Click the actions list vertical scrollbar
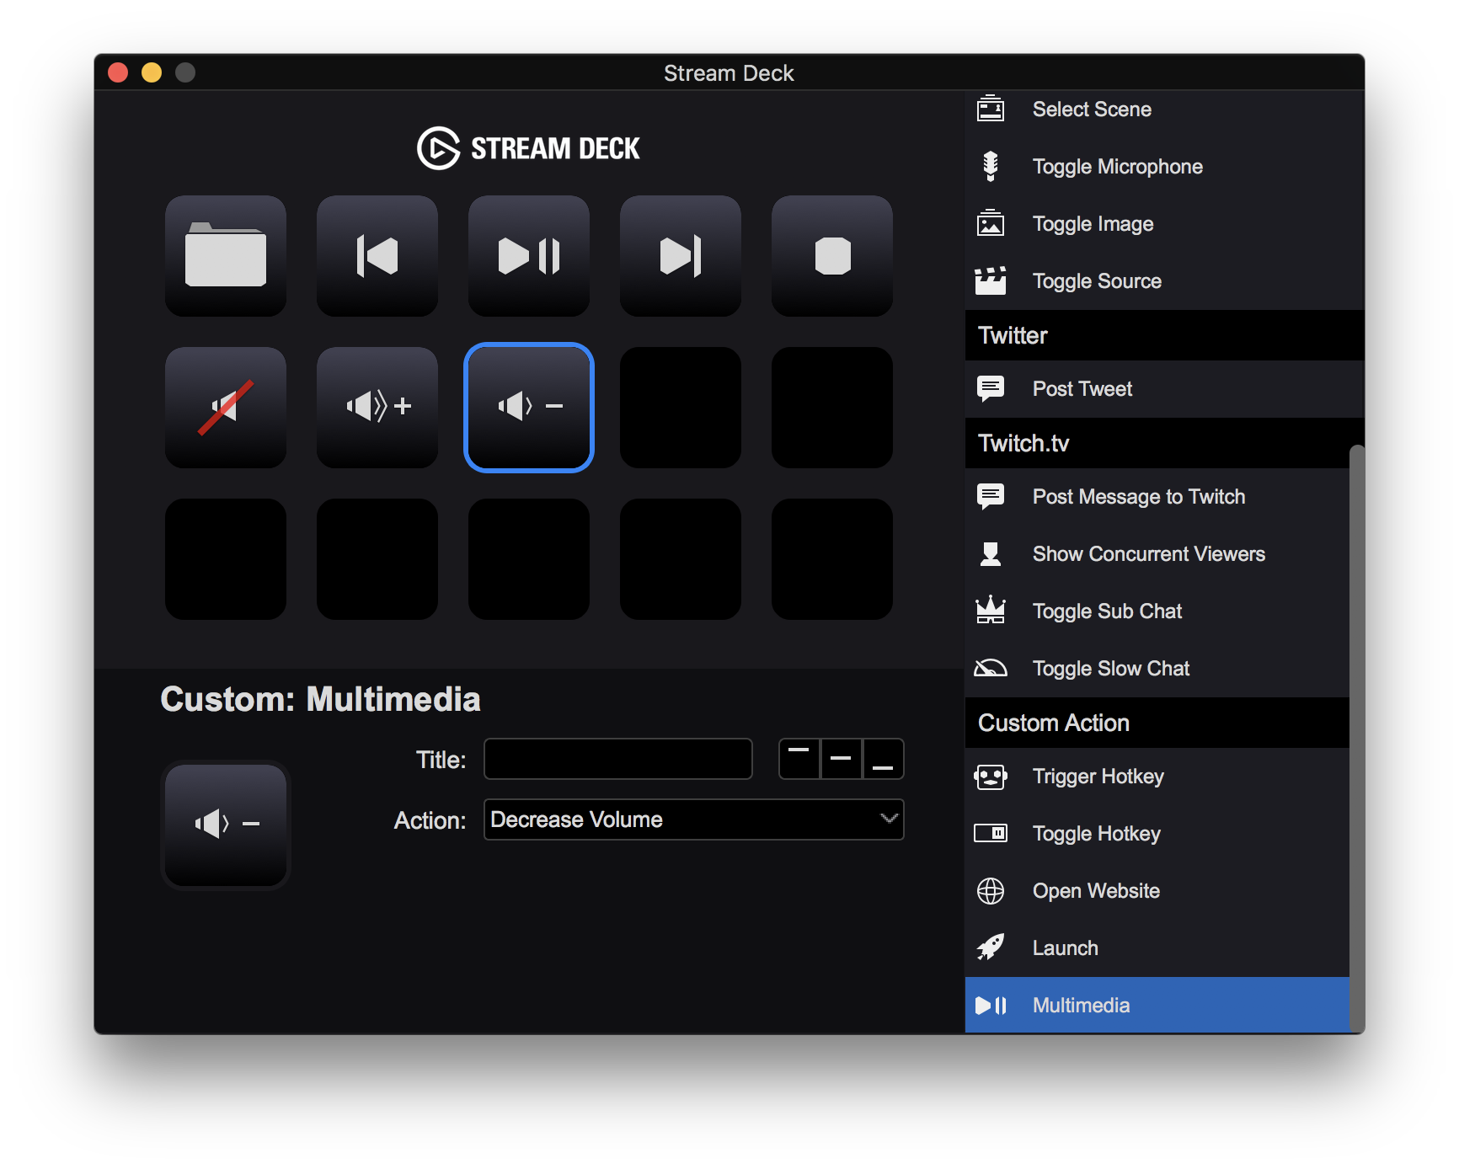 point(1356,738)
